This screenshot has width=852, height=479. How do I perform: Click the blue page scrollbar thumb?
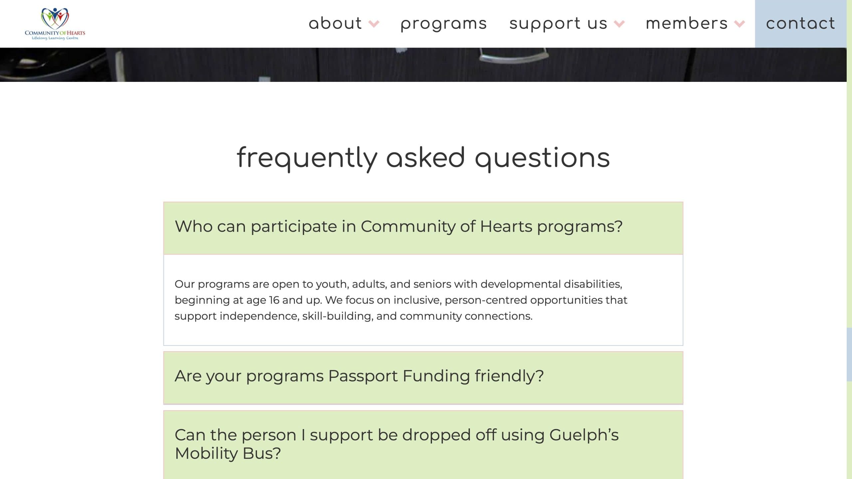point(849,355)
